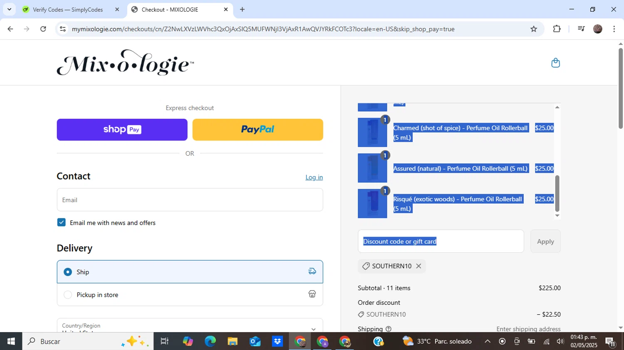
Task: Click the taskbar Buscar search box
Action: [x=88, y=341]
